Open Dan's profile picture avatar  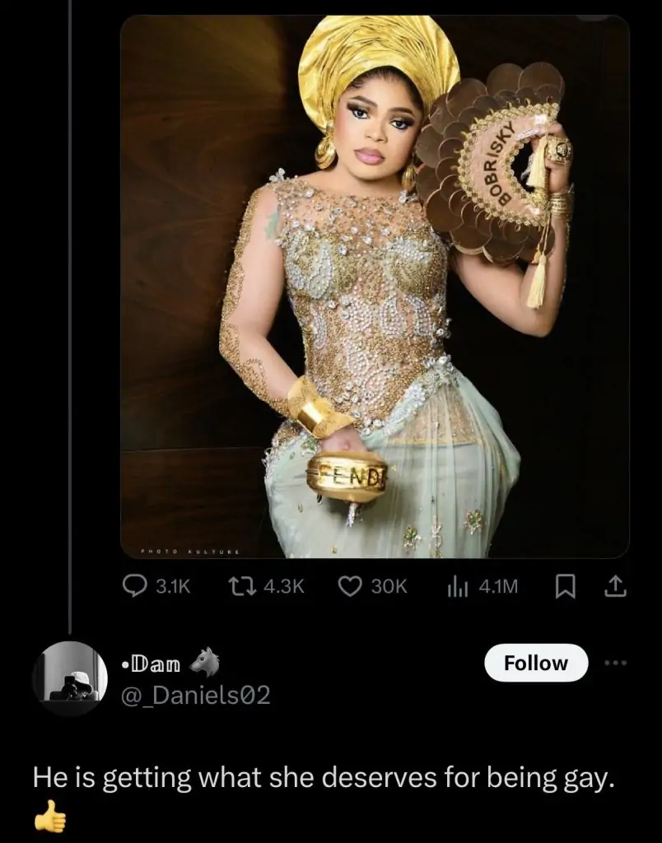70,678
